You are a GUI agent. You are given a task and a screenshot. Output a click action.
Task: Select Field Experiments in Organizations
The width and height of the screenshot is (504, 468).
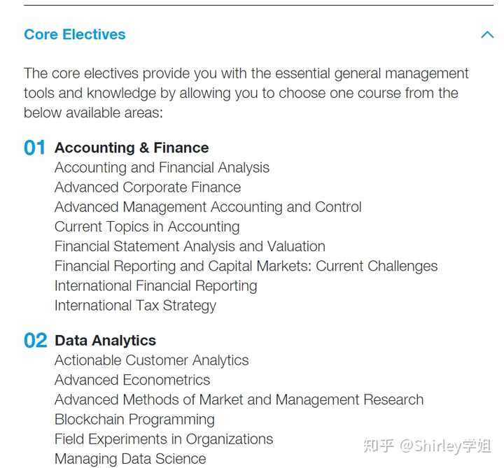164,439
